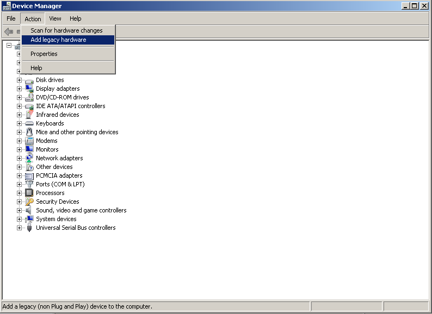Click the Back arrow toolbar button
432x314 pixels.
tap(9, 32)
